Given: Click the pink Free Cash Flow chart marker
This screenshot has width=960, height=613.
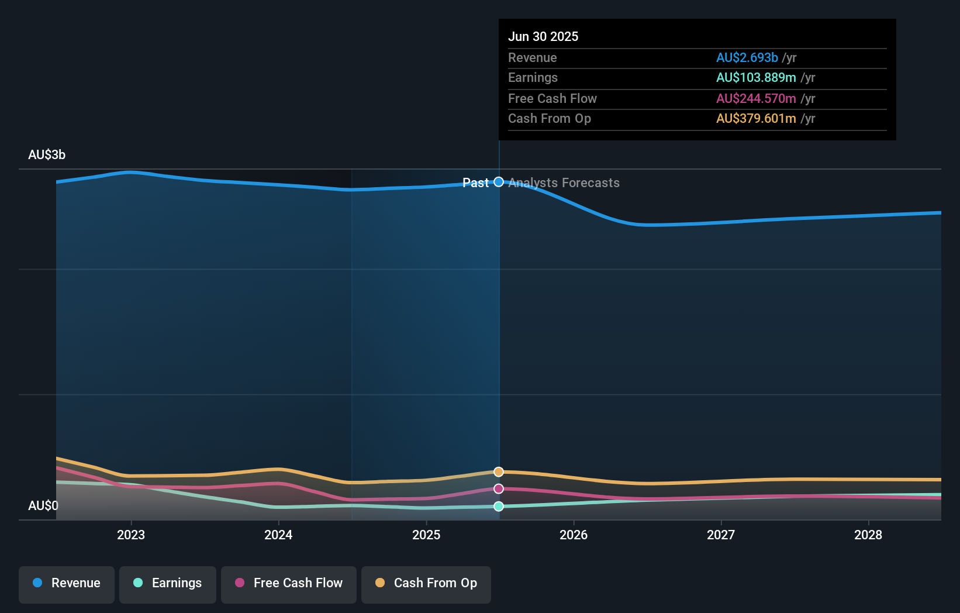Looking at the screenshot, I should [498, 488].
